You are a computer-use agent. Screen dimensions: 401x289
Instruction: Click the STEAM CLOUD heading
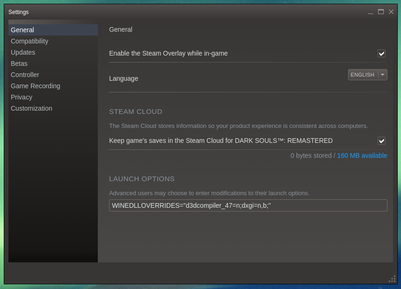(x=136, y=112)
